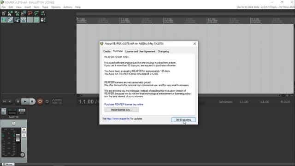Click the go to project end transport button

(x=10, y=101)
